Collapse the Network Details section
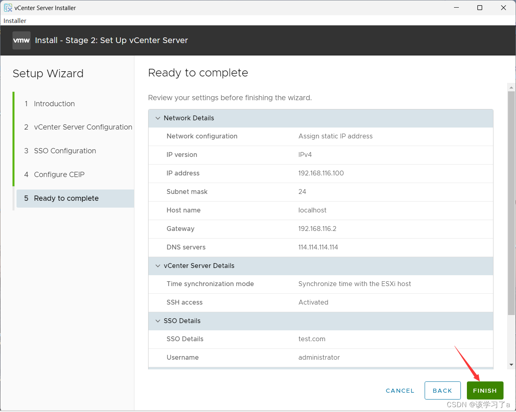The height and width of the screenshot is (412, 516). pyautogui.click(x=158, y=118)
